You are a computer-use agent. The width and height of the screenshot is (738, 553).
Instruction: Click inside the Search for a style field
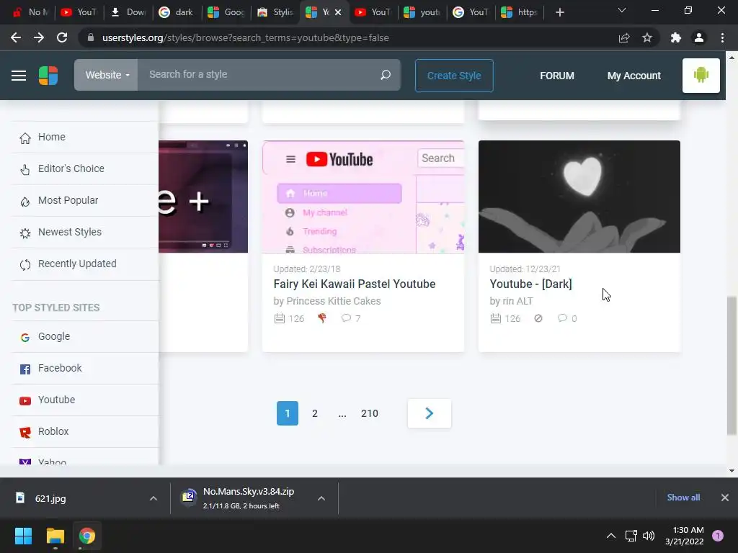[259, 75]
